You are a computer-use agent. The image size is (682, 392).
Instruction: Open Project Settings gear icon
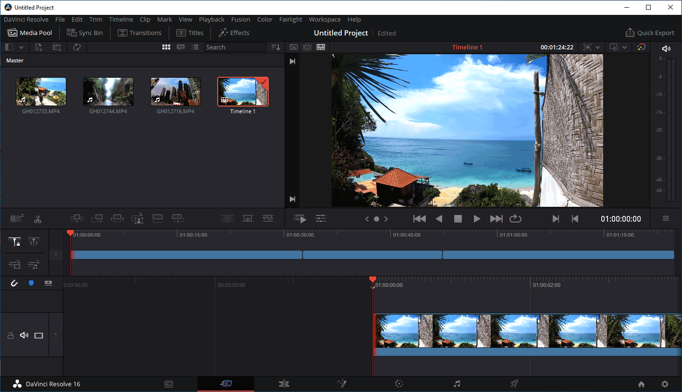click(665, 384)
